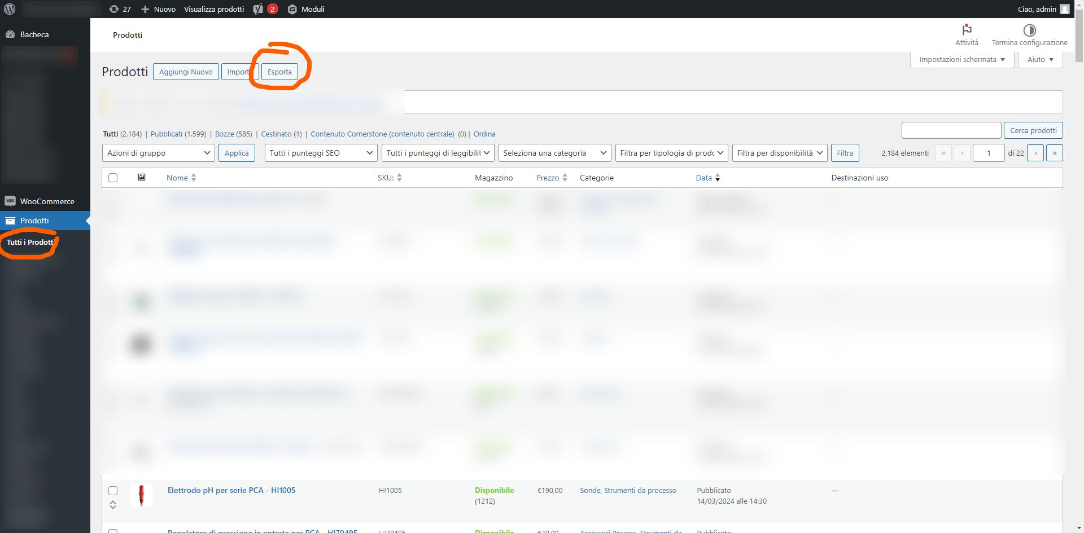The height and width of the screenshot is (533, 1084).
Task: Open the Moduli icon in admin bar
Action: tap(292, 9)
